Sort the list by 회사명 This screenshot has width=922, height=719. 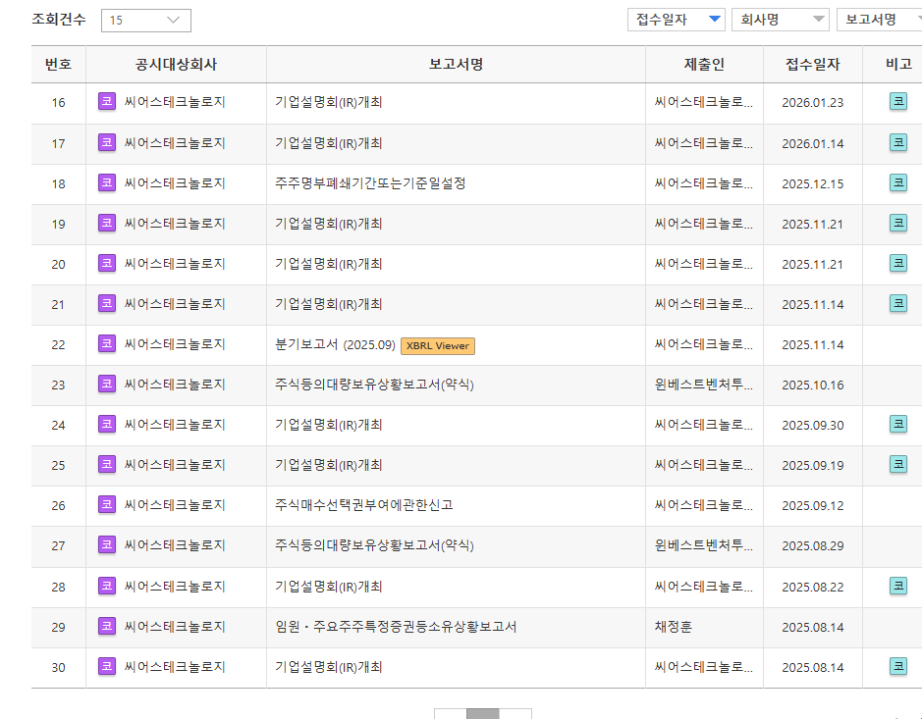coord(780,20)
